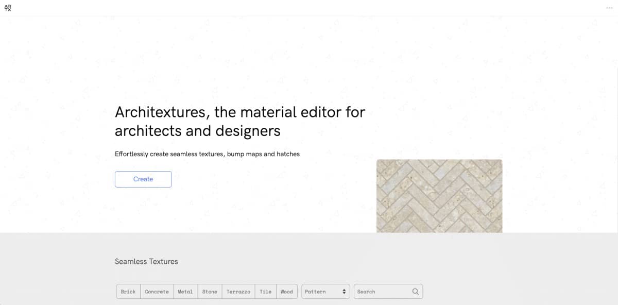Expand the Pattern dropdown
Image resolution: width=618 pixels, height=305 pixels.
[325, 292]
